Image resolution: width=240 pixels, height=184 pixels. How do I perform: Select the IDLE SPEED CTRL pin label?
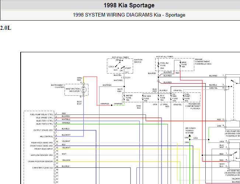point(45,118)
